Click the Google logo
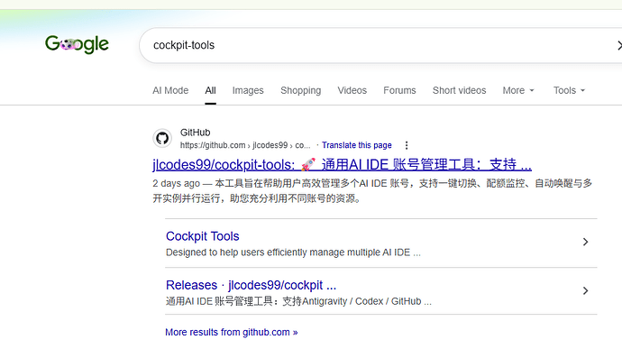Screen dimensions: 622x358 pyautogui.click(x=77, y=44)
